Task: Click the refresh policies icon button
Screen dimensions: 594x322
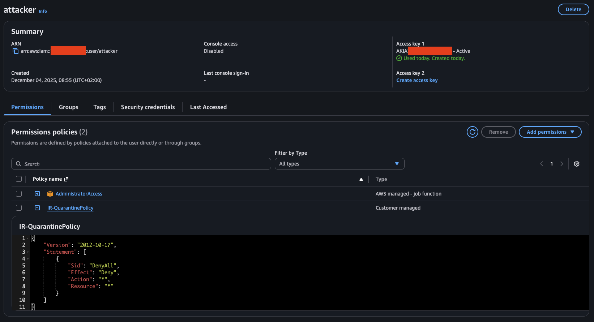Action: tap(472, 132)
